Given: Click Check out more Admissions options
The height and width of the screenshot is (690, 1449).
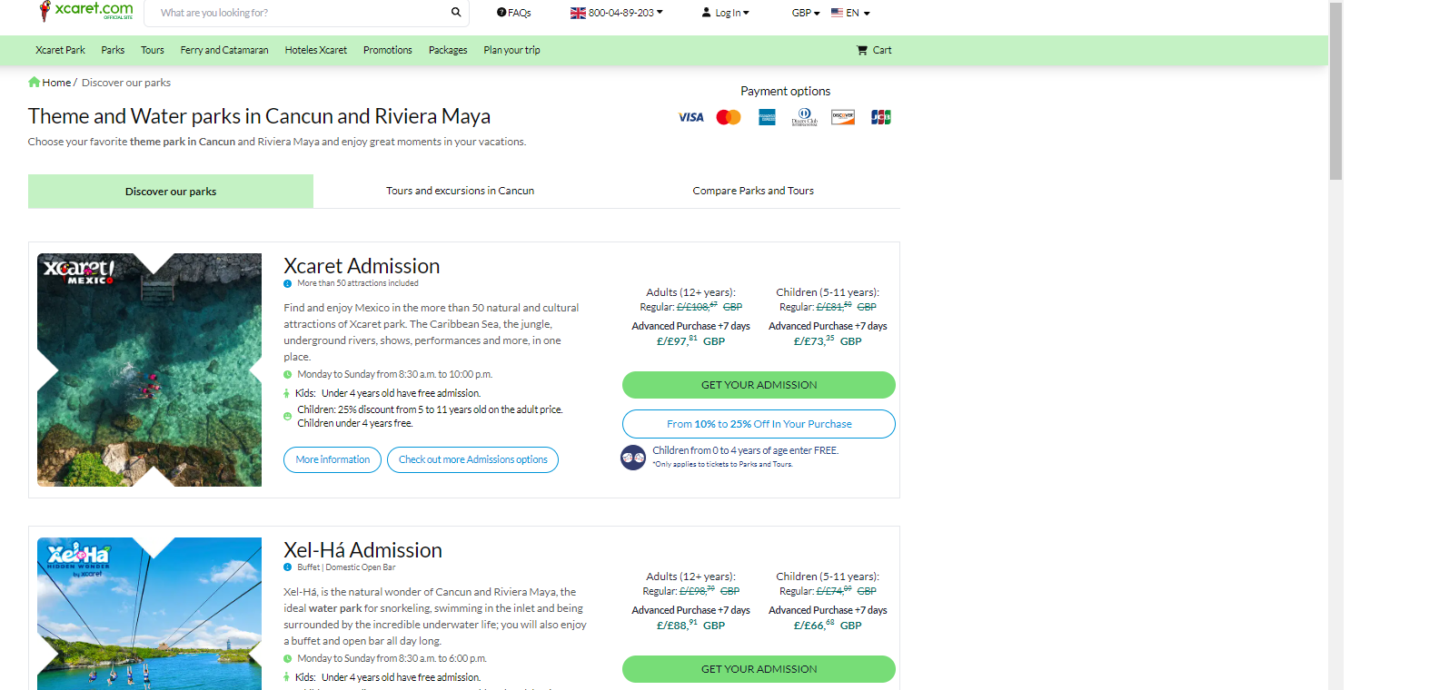Looking at the screenshot, I should [x=472, y=459].
